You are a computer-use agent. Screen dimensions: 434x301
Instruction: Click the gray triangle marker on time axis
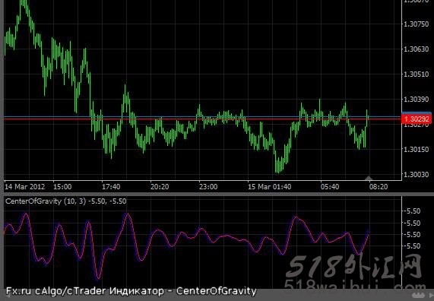[x=369, y=178]
